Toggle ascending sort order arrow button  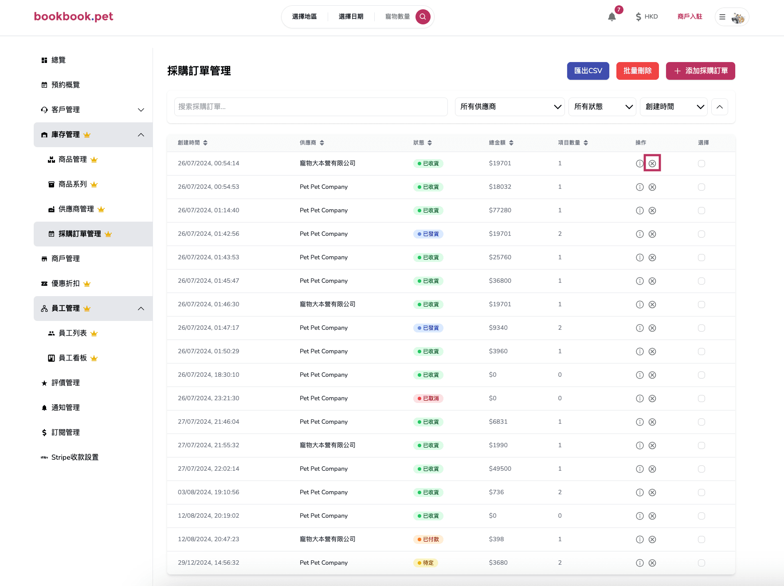click(720, 107)
